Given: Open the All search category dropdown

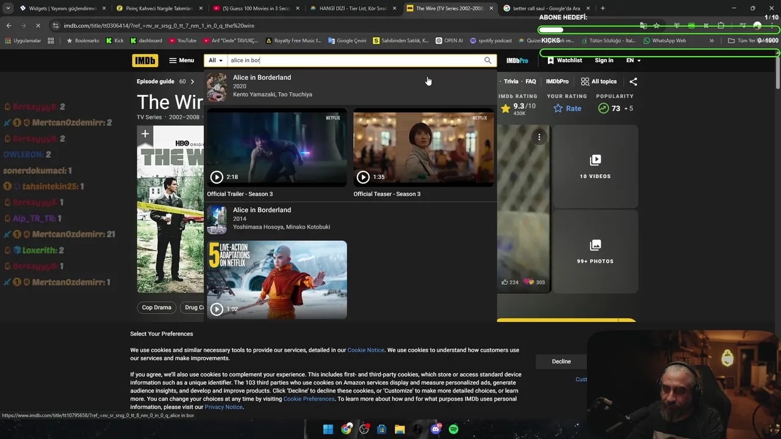Looking at the screenshot, I should coord(215,60).
